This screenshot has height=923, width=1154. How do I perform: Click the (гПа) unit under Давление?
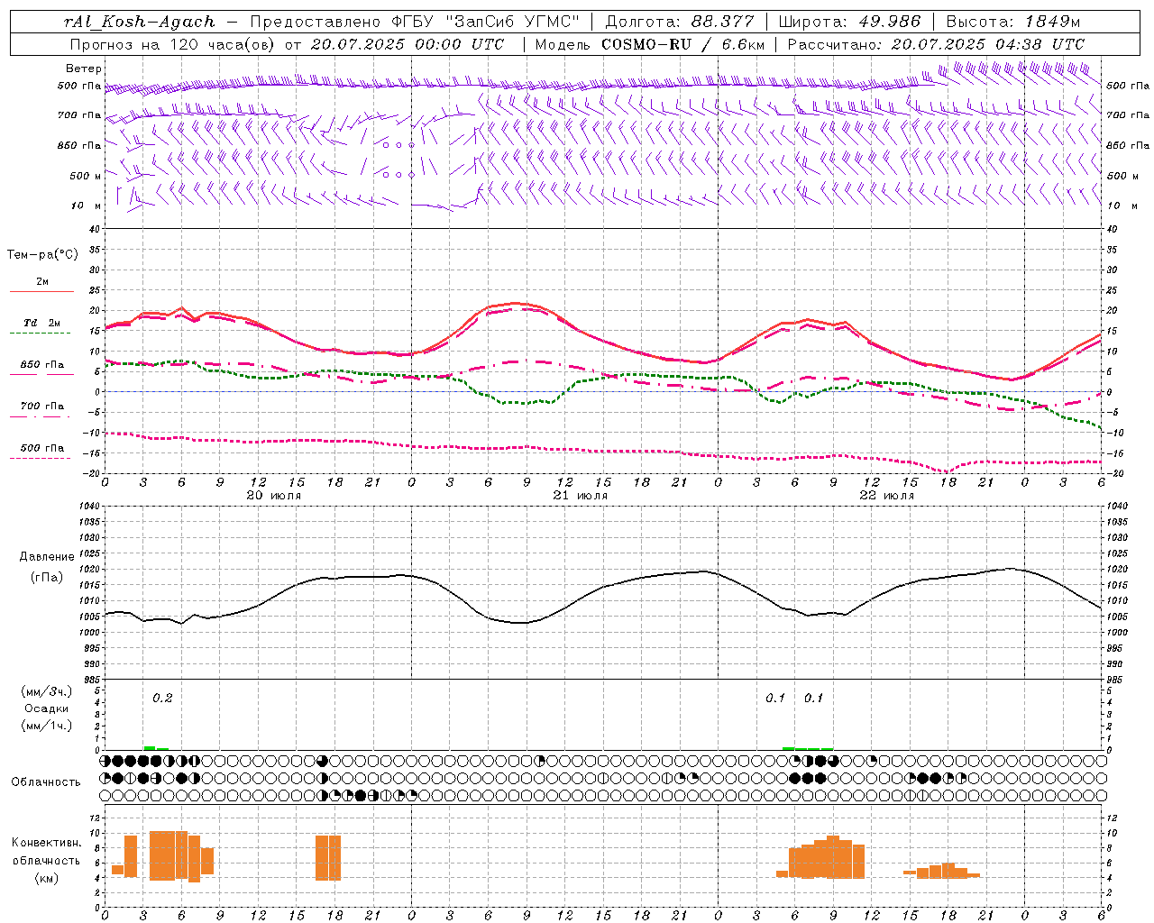tap(47, 577)
